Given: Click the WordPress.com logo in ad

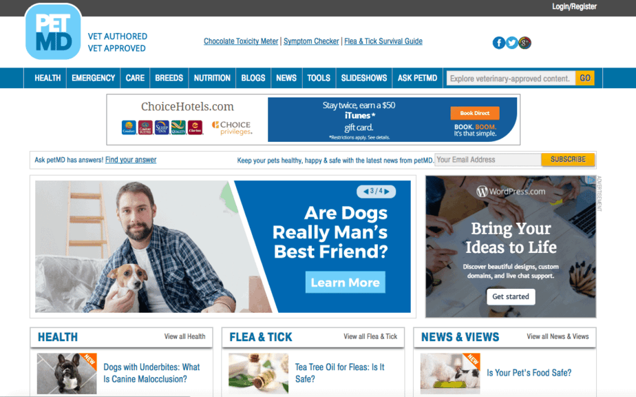Looking at the screenshot, I should pyautogui.click(x=511, y=192).
